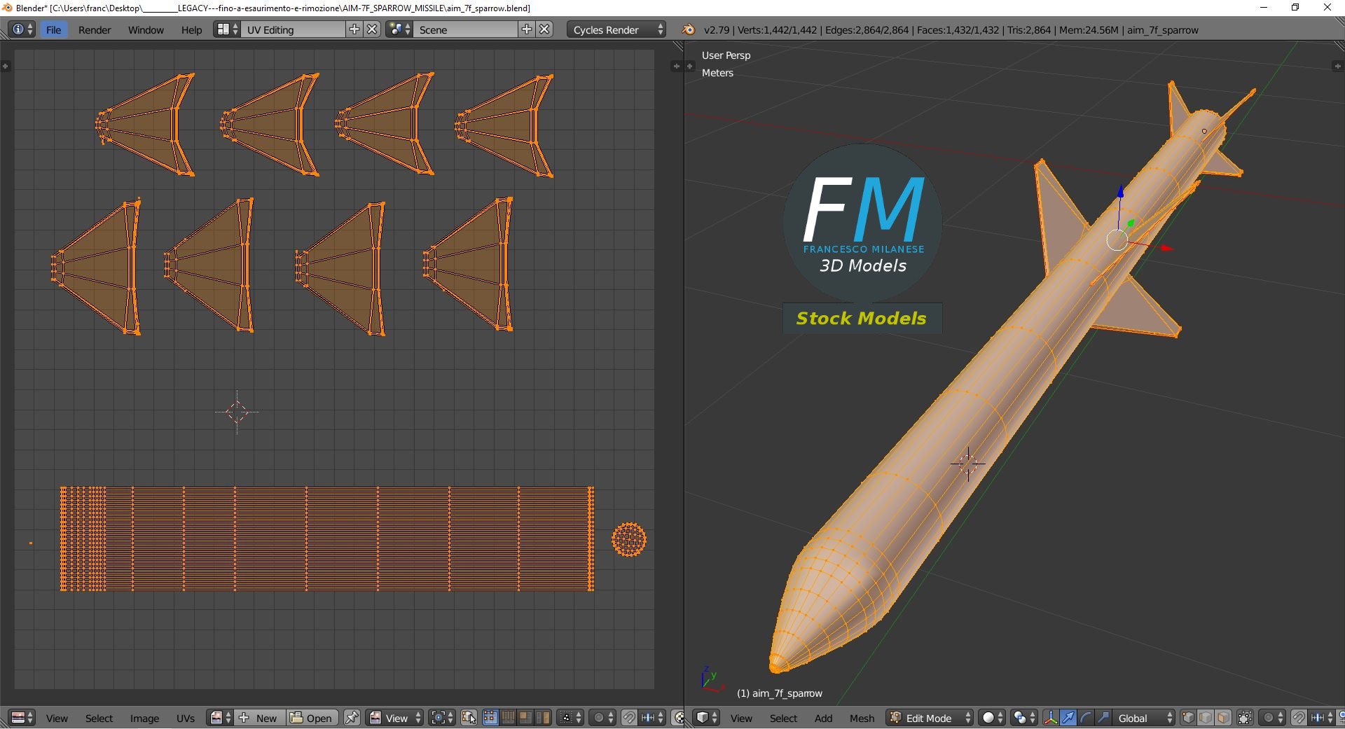
Task: Expand the UV editor left region plus
Action: tap(5, 66)
